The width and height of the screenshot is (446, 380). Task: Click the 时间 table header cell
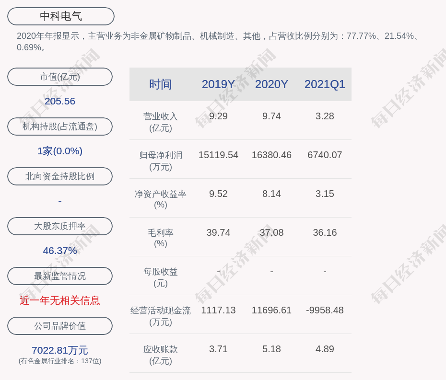[x=161, y=84]
